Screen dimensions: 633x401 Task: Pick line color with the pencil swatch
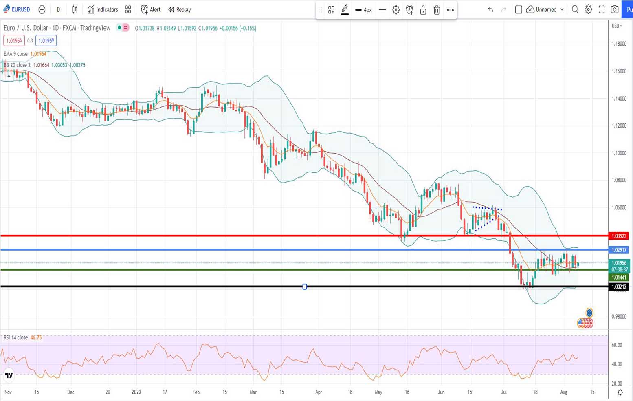[345, 10]
